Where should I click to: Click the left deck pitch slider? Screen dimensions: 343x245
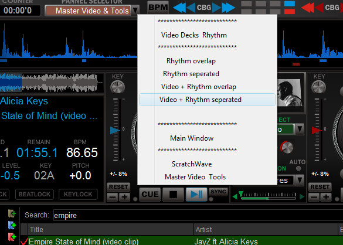pyautogui.click(x=116, y=130)
